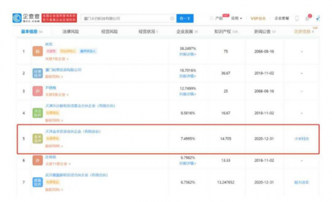Click row 5 olive 金米投资 avatar
Viewport: 332px width, 202px height.
pyautogui.click(x=37, y=138)
